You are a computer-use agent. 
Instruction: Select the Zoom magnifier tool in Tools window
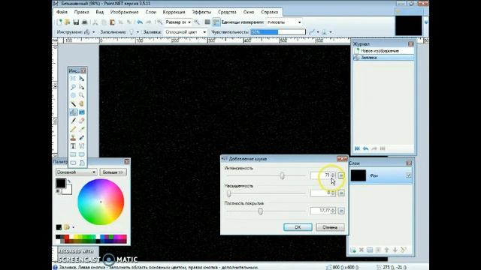82,95
